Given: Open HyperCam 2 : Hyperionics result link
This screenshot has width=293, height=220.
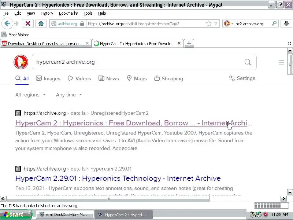Looking at the screenshot, I should pos(134,123).
